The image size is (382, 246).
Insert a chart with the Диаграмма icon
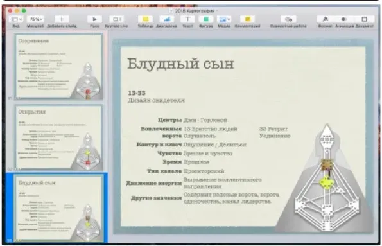point(167,19)
